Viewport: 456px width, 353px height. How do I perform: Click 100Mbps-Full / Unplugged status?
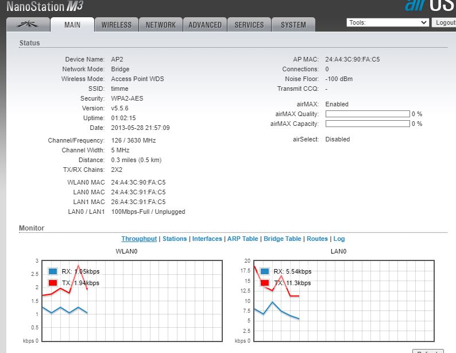tap(148, 212)
